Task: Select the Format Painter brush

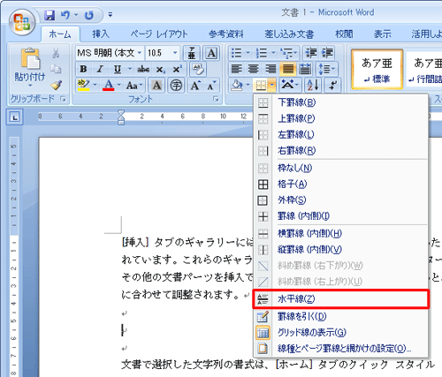Action: click(x=56, y=85)
